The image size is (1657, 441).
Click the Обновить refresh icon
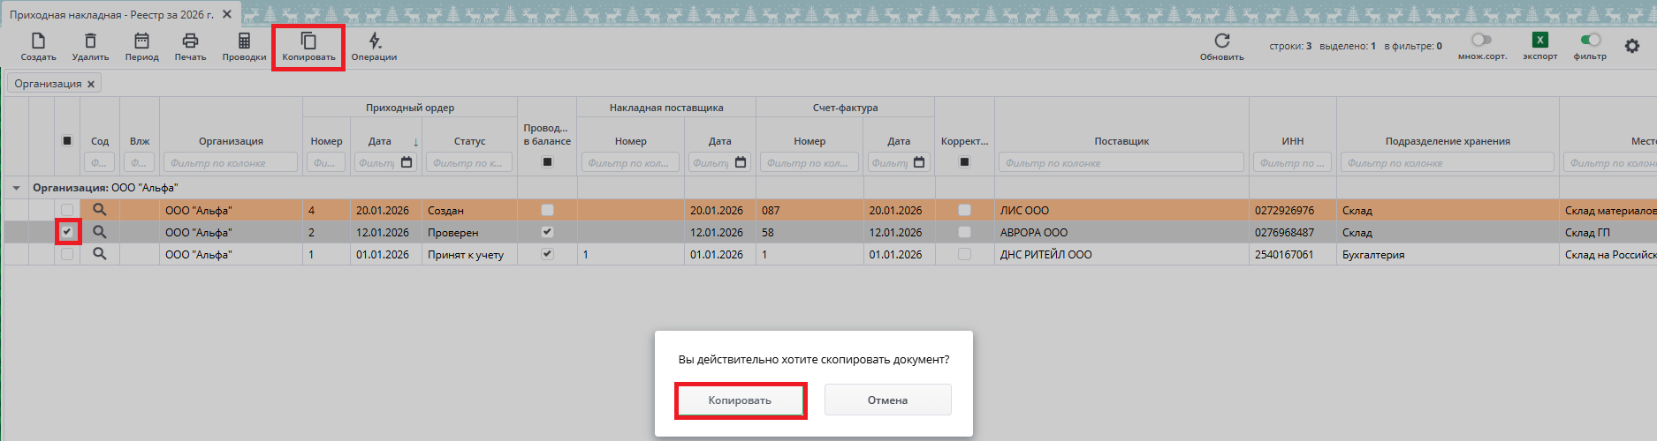(x=1221, y=41)
